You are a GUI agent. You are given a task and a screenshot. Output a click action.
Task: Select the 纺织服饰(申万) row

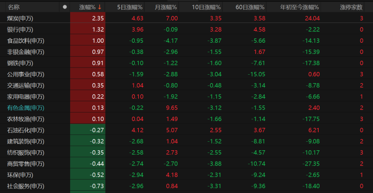(186, 153)
